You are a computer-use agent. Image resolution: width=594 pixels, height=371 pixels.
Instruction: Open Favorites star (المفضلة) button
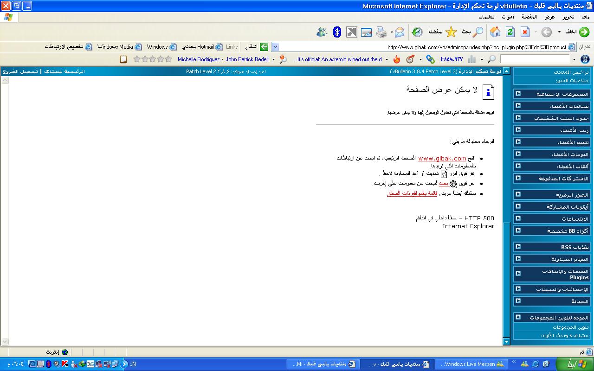(x=442, y=32)
